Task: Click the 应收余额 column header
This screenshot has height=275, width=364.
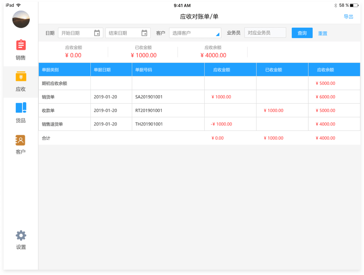Action: (x=334, y=70)
